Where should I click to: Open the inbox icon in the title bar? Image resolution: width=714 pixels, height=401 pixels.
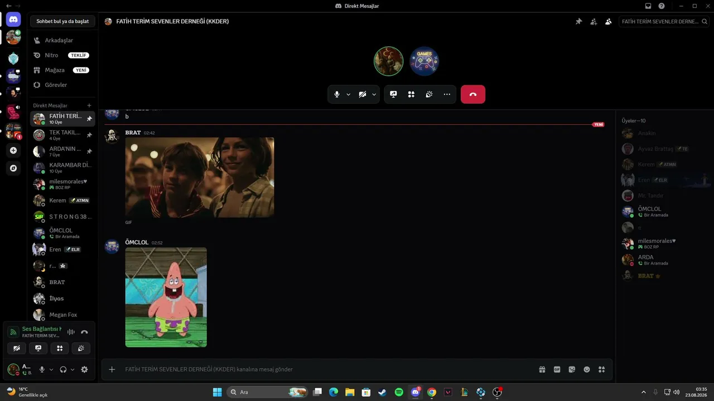648,6
